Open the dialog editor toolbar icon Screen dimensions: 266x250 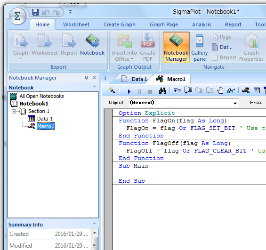pos(257,90)
